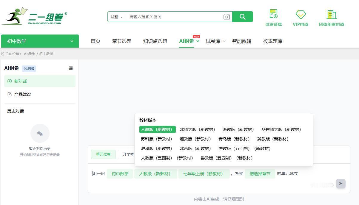Open the 试题 search type dropdown
Screen dimensions: 359x205
pyautogui.click(x=117, y=17)
